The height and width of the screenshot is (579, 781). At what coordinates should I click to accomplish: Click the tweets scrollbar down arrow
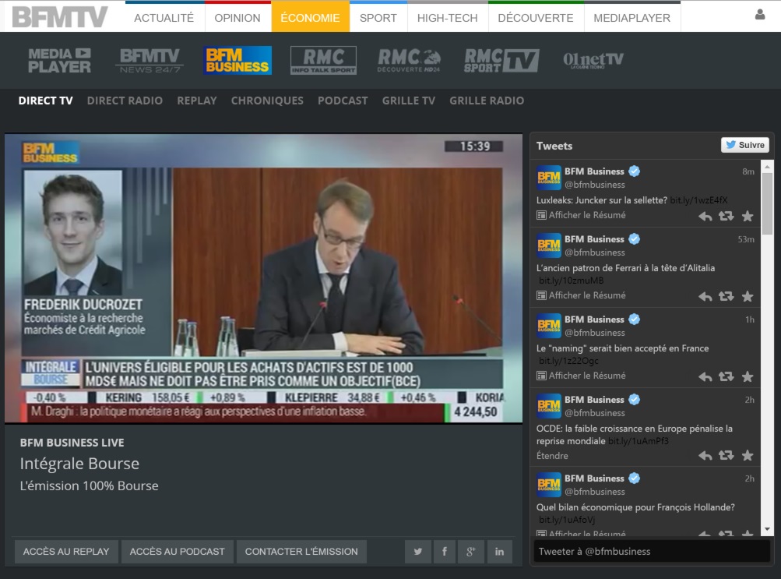click(767, 529)
